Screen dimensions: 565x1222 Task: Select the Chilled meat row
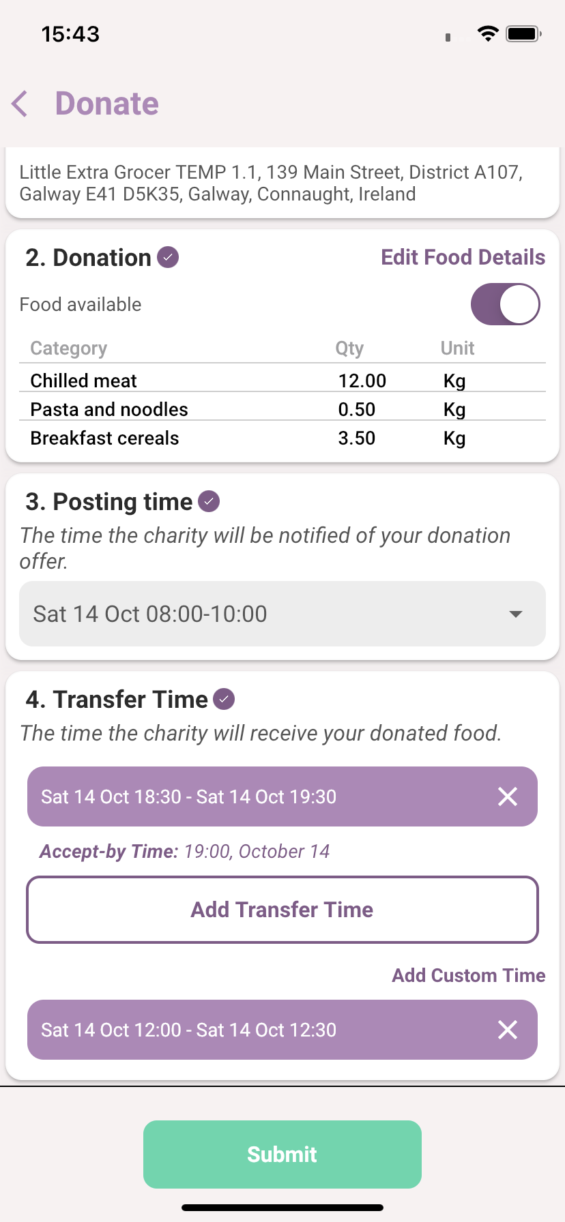coord(282,381)
